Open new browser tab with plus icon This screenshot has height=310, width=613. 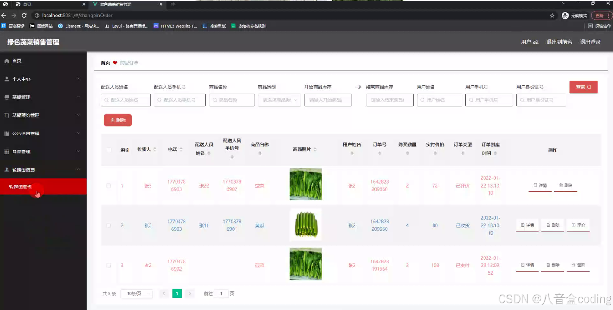point(173,4)
